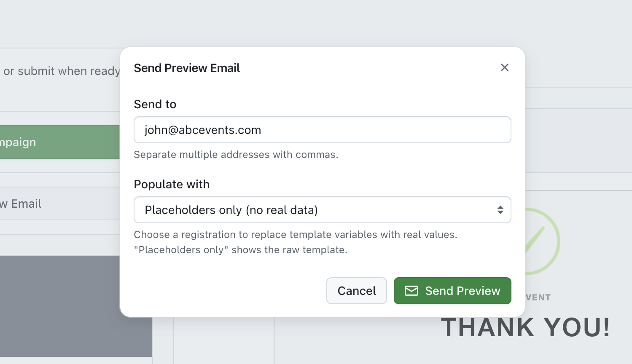Click the Cancel button
The image size is (632, 364).
click(357, 291)
